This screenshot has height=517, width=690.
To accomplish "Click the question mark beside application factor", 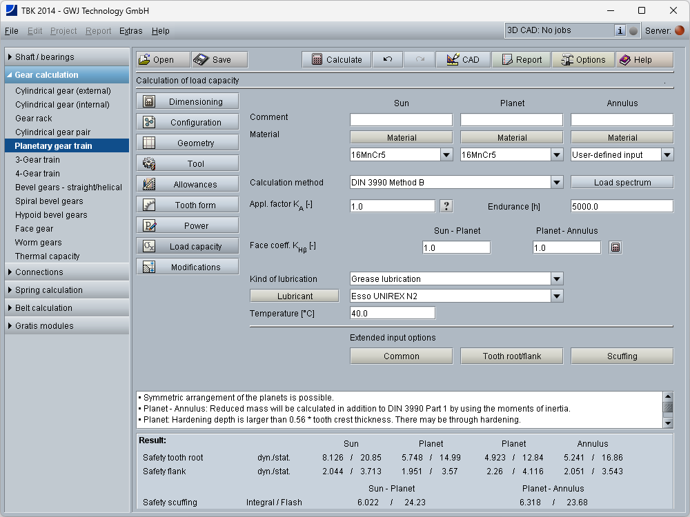I will point(446,206).
